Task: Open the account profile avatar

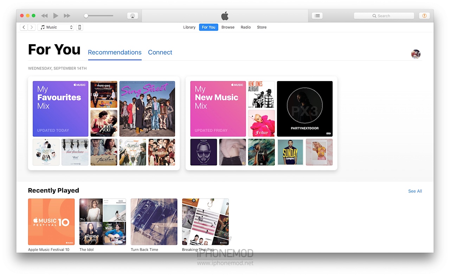Action: [416, 54]
